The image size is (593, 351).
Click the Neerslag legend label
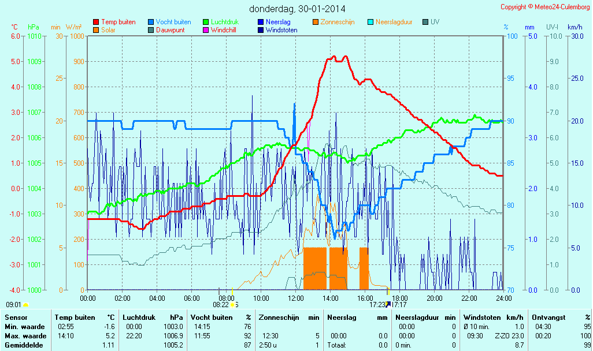[278, 22]
